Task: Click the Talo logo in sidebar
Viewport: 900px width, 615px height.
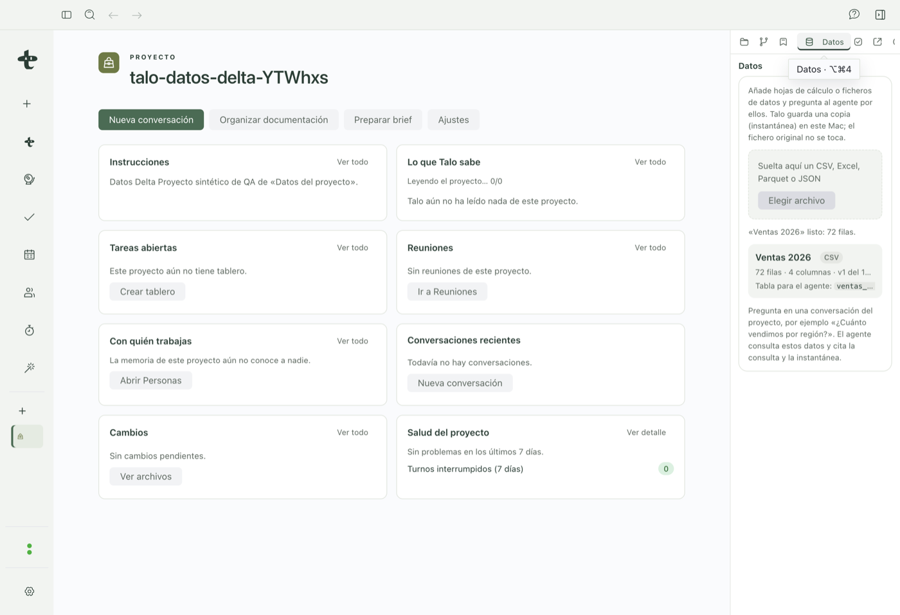Action: pyautogui.click(x=28, y=60)
